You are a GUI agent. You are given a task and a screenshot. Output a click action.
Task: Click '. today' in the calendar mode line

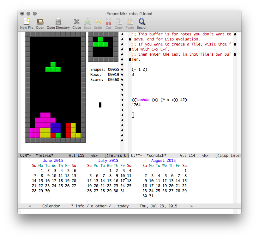(x=121, y=206)
